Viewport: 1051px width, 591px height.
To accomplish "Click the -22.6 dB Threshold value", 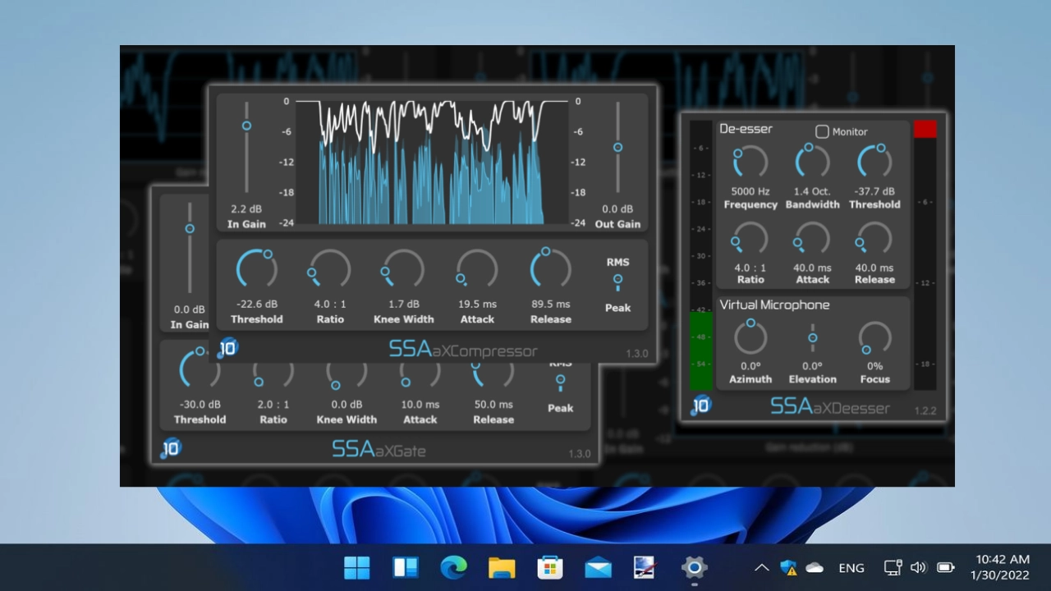I will coord(257,305).
